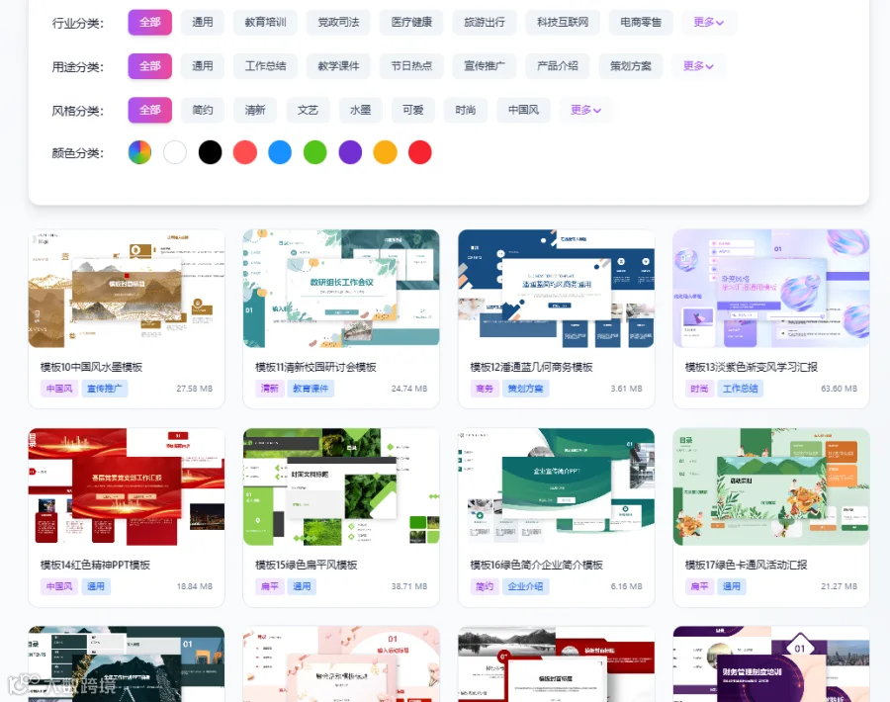This screenshot has width=890, height=702.
Task: Open 模板15绿色扁平风模板 thumbnail
Action: click(x=341, y=486)
